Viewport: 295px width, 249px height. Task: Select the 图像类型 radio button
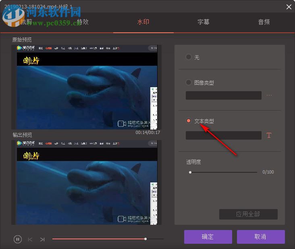188,82
